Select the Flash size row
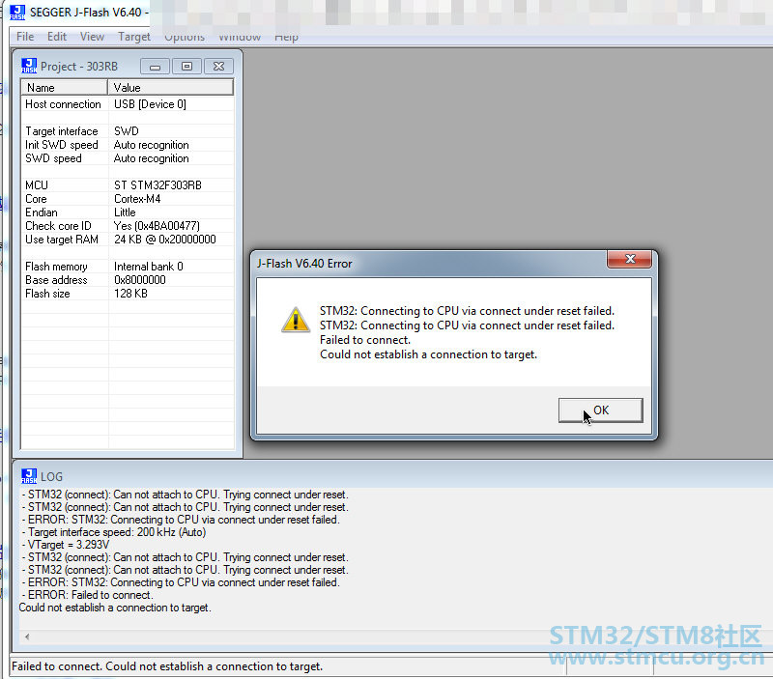The width and height of the screenshot is (773, 679). [x=128, y=294]
